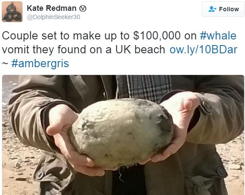Click the tilde before #ambergris

coord(5,64)
